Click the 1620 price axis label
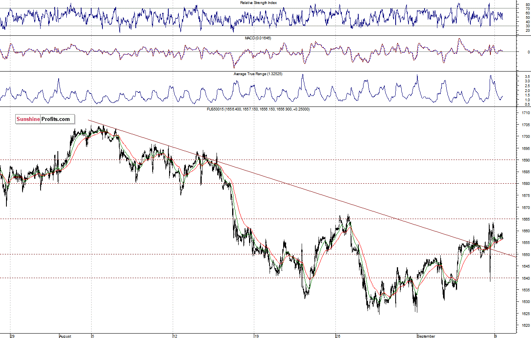Viewport: 531px width, 338px height. 525,326
